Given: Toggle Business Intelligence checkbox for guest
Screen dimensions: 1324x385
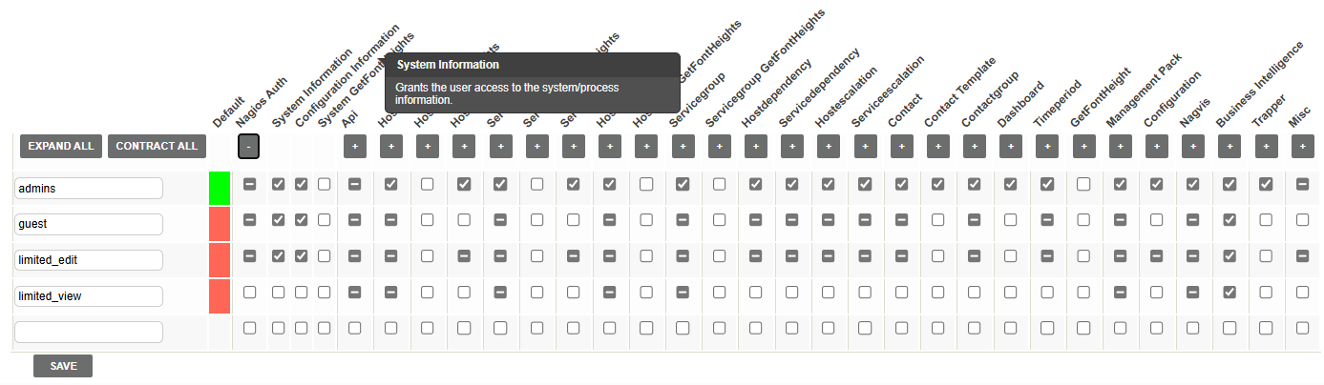Looking at the screenshot, I should tap(1229, 220).
